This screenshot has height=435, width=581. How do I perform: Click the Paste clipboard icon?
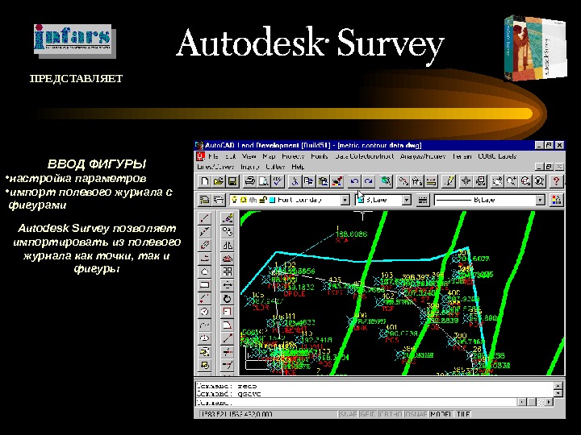(x=323, y=181)
